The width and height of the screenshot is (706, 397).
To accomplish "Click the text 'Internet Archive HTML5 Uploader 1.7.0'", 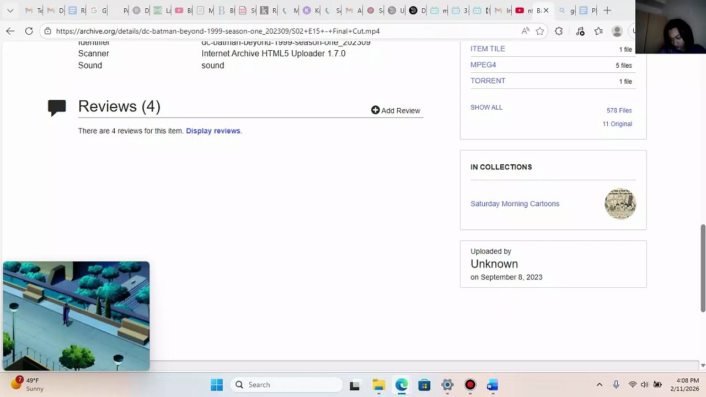I will (274, 53).
